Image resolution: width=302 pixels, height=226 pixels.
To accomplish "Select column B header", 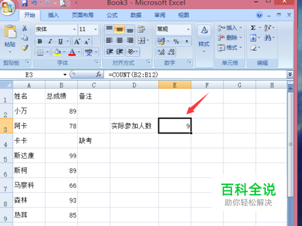I will pyautogui.click(x=62, y=85).
